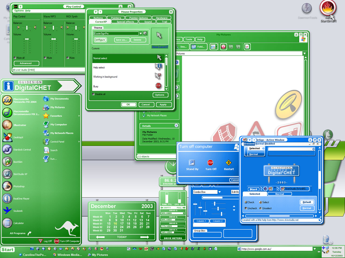Viewport: 345px width, 258px height.
Task: Click the Apply button in Mouse Properties
Action: pos(163,105)
